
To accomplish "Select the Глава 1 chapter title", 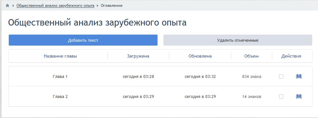I will tap(60, 77).
